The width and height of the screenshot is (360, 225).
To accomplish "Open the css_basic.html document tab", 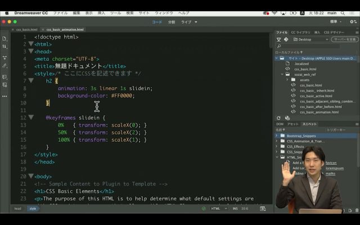I will [26, 29].
